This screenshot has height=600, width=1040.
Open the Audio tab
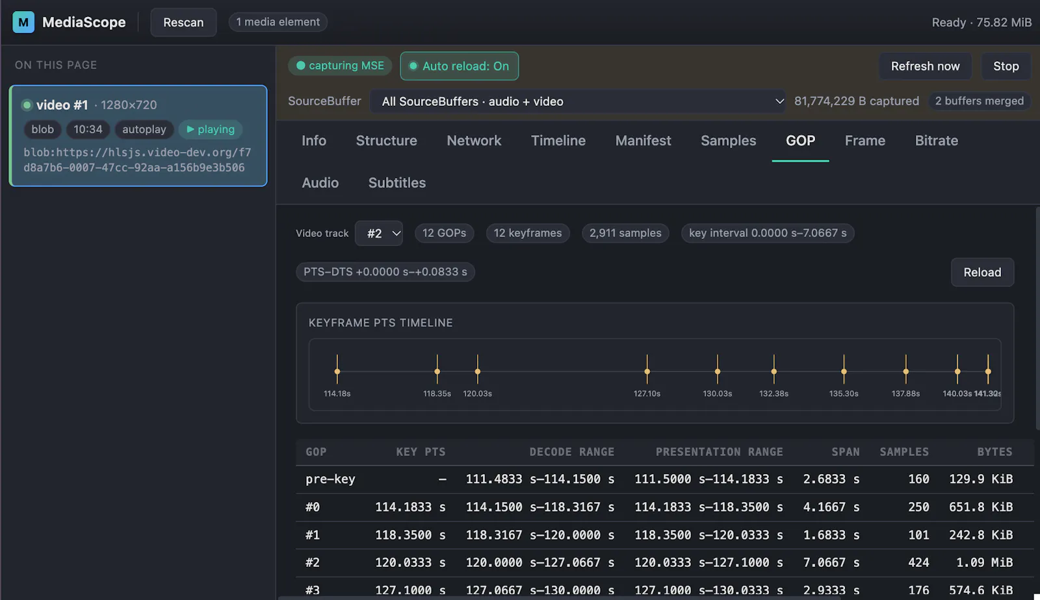pos(320,183)
